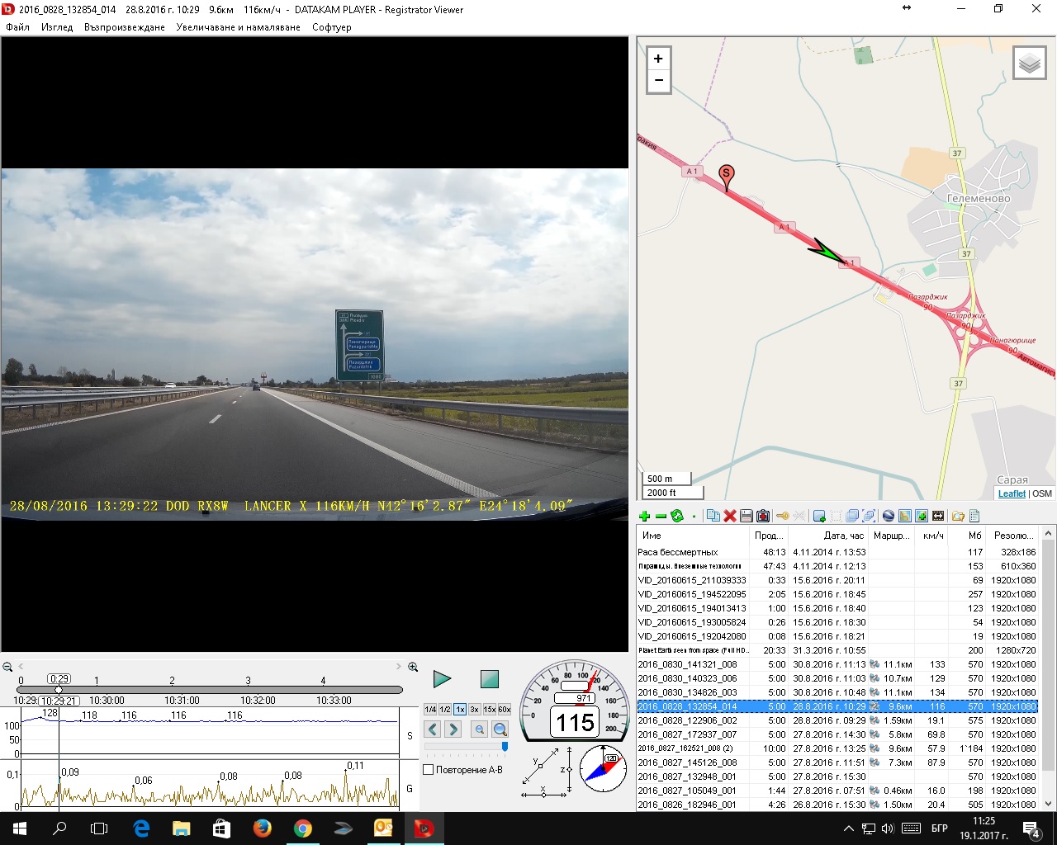Click the green plus Add file icon
This screenshot has width=1057, height=845.
[645, 516]
